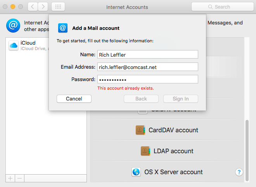
Task: Click the 'This account already exists.' error text
Action: pyautogui.click(x=126, y=88)
